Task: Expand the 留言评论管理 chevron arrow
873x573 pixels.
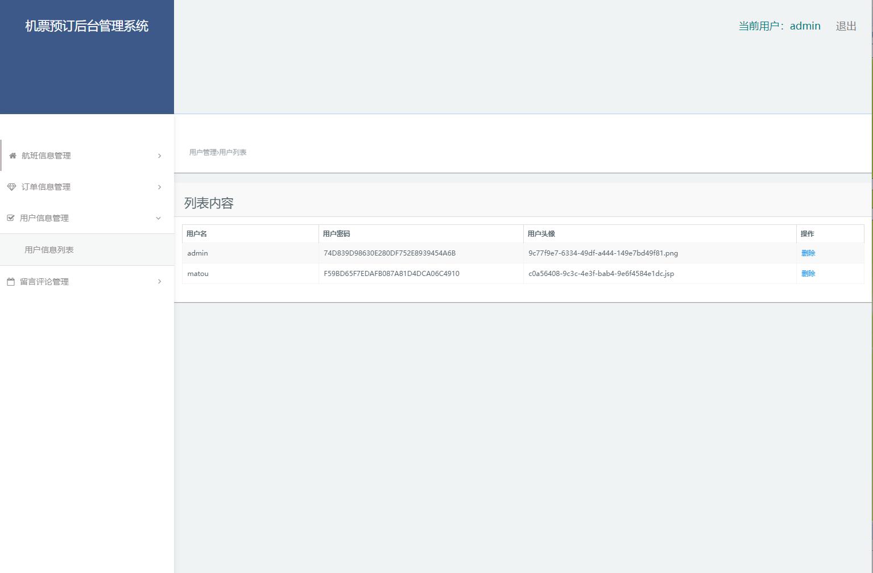Action: tap(159, 282)
